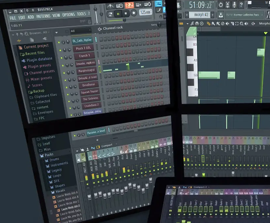Select the mute tool (speaker with x)

tap(227, 24)
